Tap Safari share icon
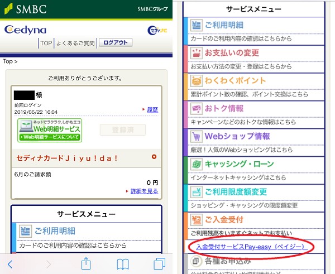This screenshot has width=335, height=274. tap(86, 263)
